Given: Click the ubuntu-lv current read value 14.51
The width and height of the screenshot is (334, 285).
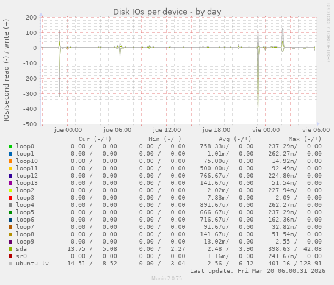Looking at the screenshot, I should click(76, 264).
